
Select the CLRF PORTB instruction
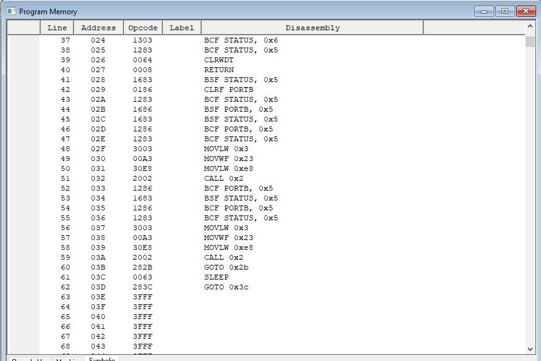click(229, 89)
